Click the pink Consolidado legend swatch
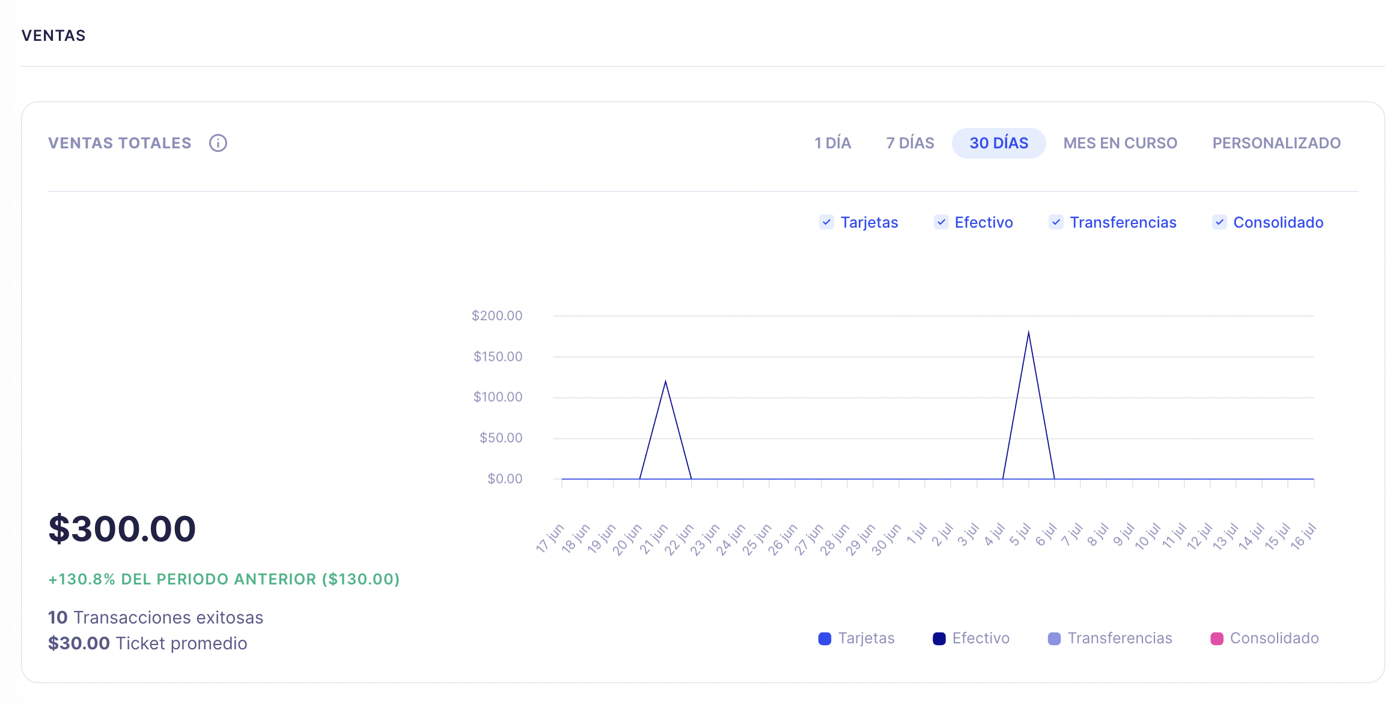 (x=1216, y=639)
